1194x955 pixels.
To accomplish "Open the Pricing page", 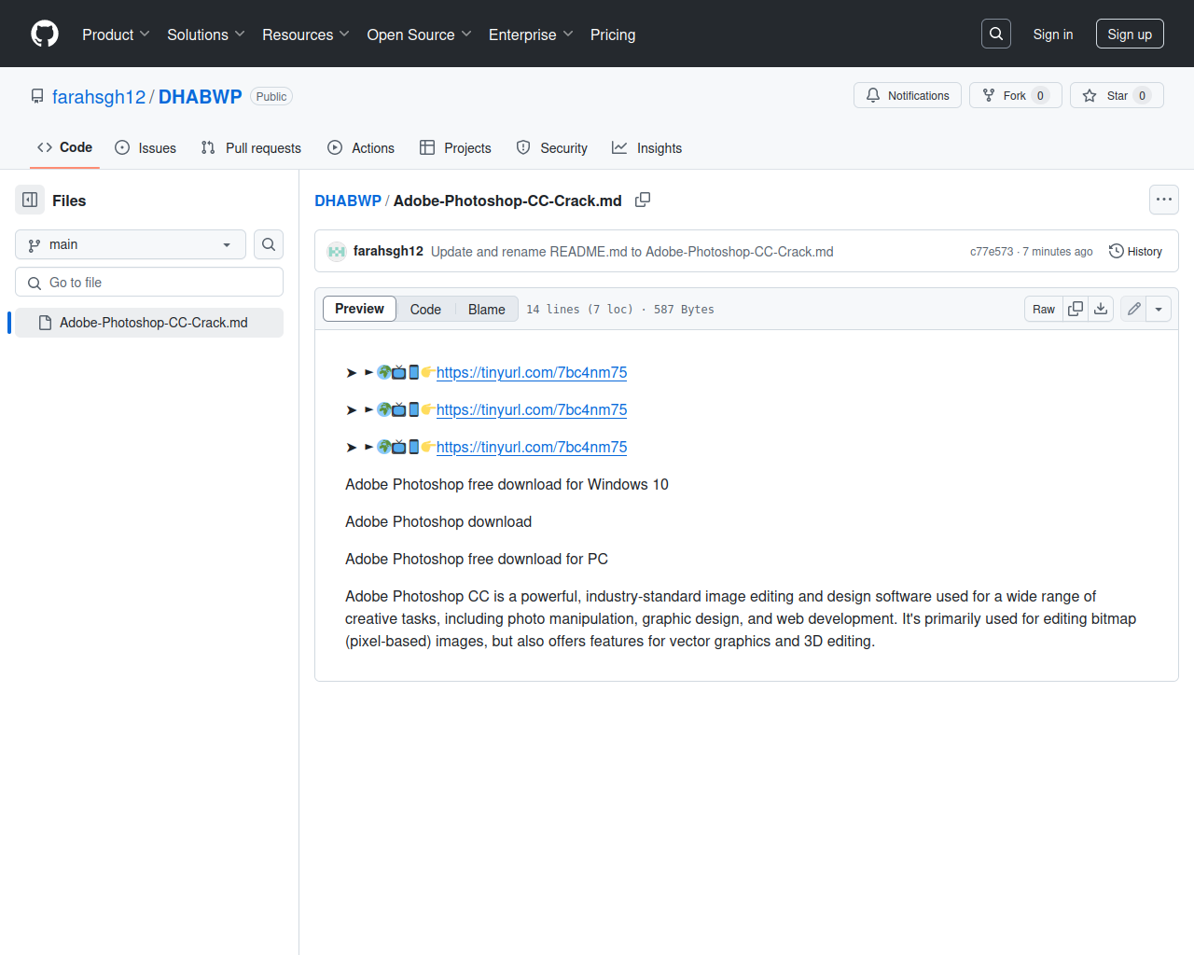I will coord(613,35).
